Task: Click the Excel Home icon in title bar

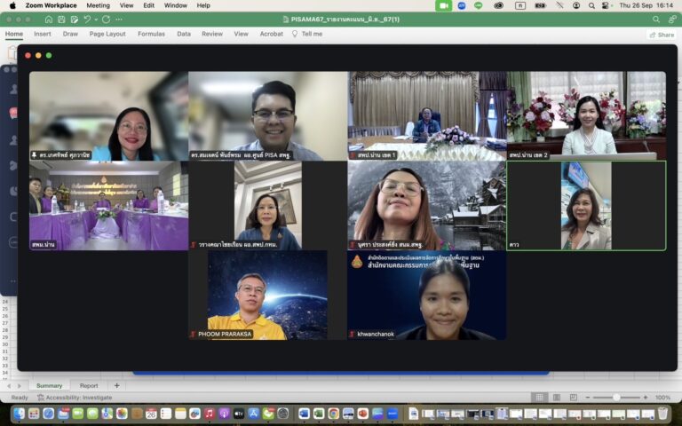Action: 49,20
